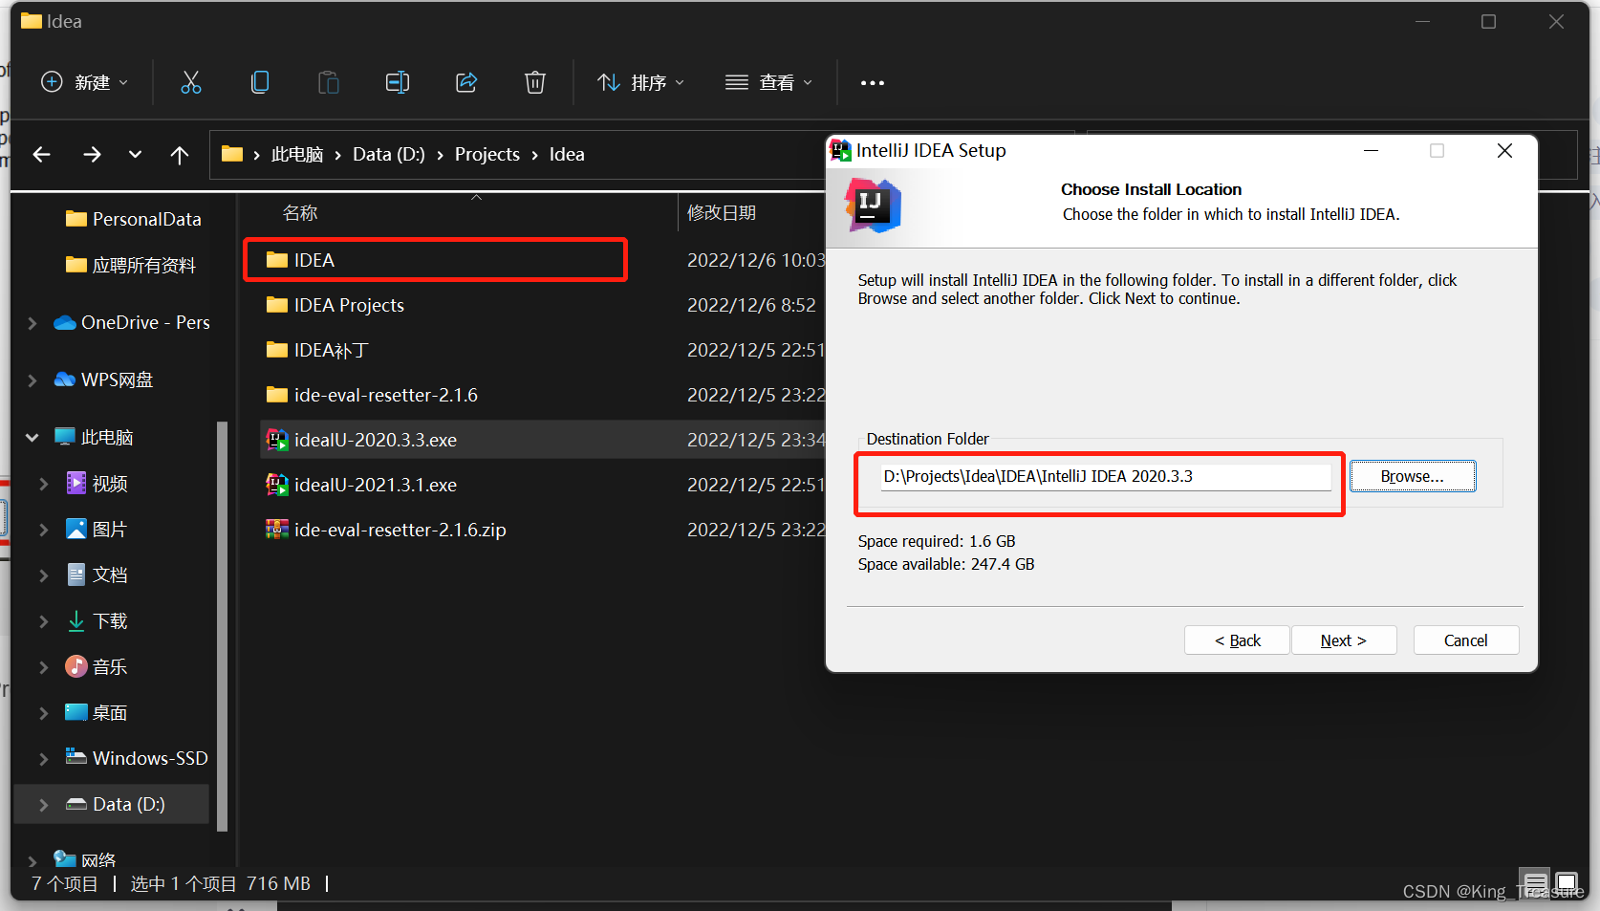Click the IDEA补丁 folder icon

pyautogui.click(x=277, y=350)
